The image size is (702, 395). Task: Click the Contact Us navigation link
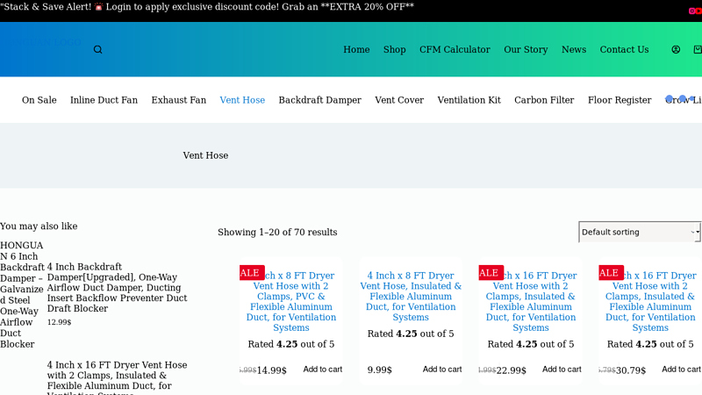click(624, 50)
